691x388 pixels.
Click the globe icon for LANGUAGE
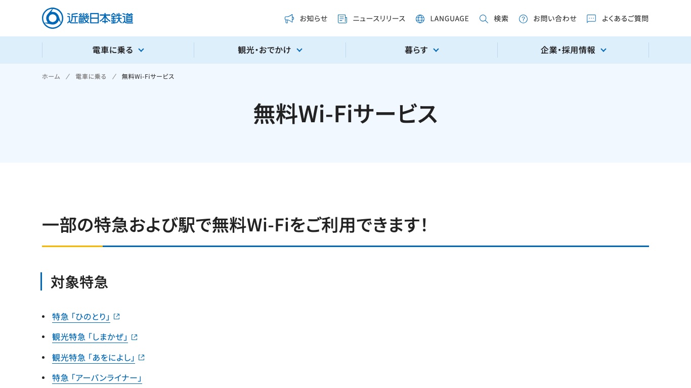coord(420,19)
